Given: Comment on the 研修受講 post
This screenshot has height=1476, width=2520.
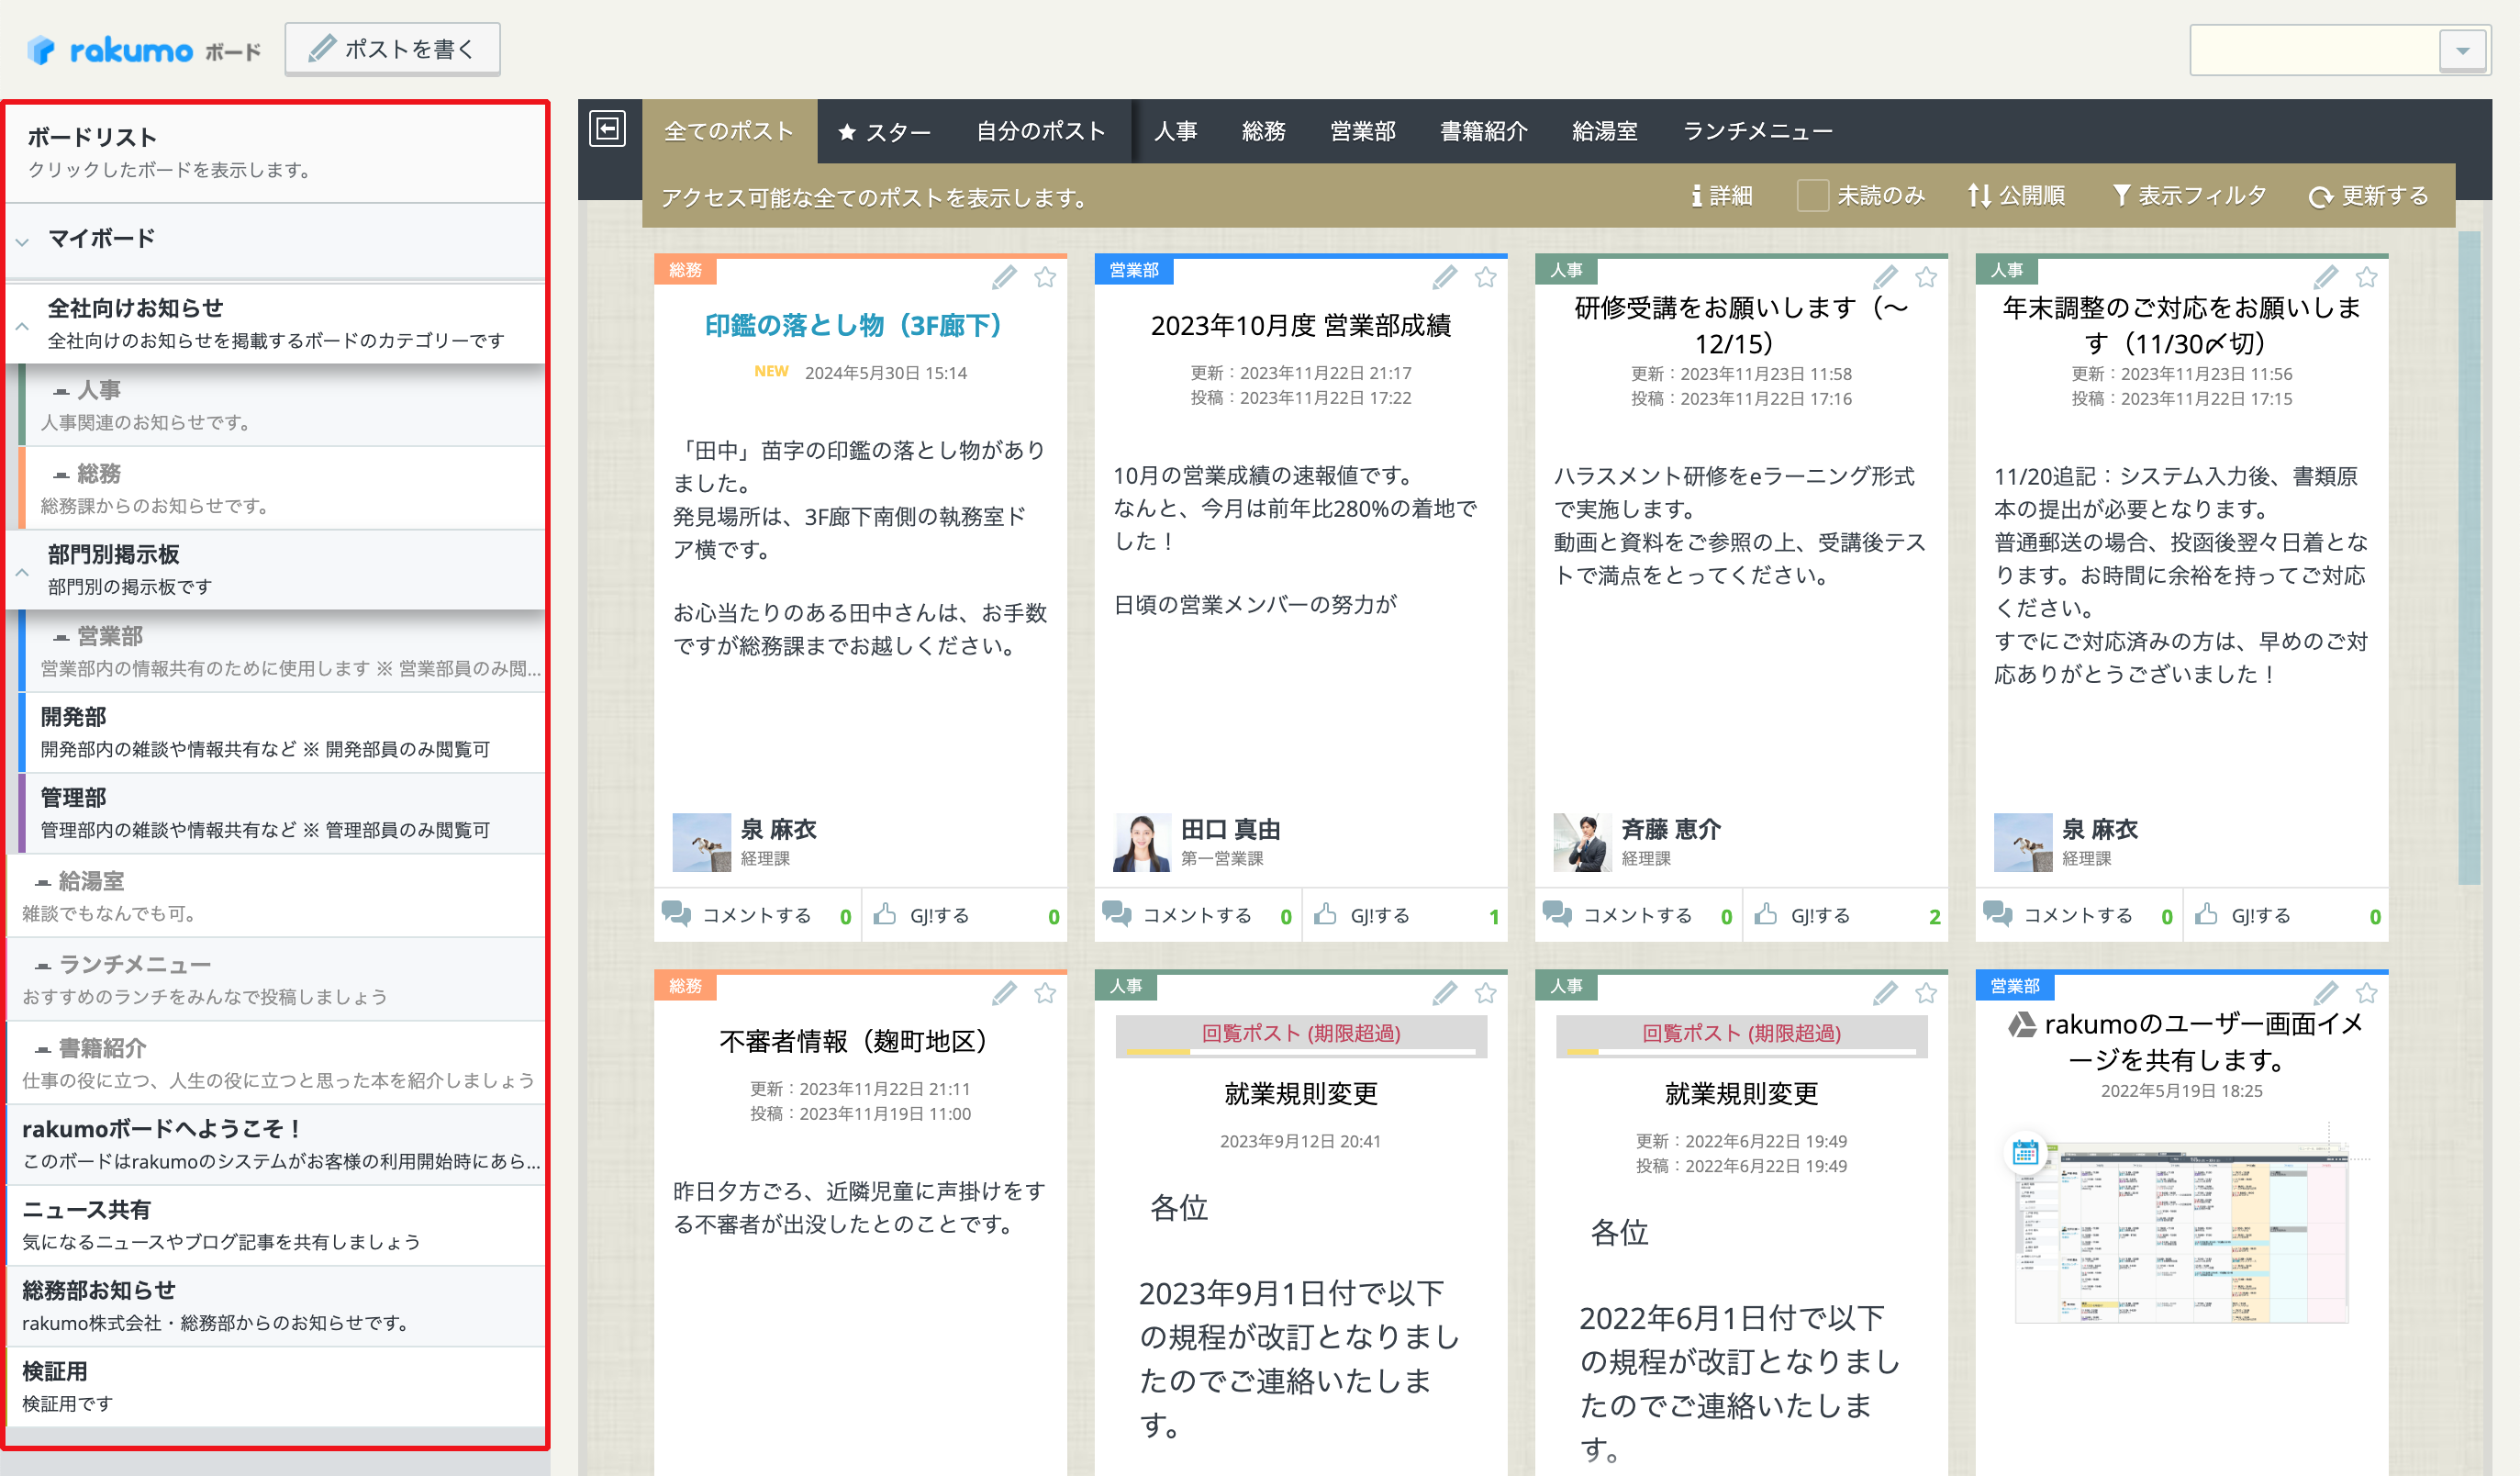Looking at the screenshot, I should [x=1637, y=915].
